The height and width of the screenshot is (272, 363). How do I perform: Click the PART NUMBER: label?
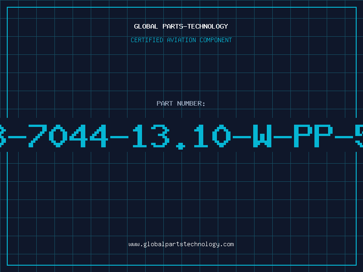coord(181,103)
